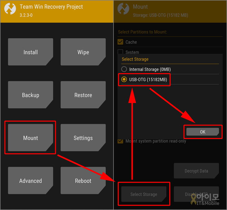Tap the Disable MTP button

tap(196, 194)
